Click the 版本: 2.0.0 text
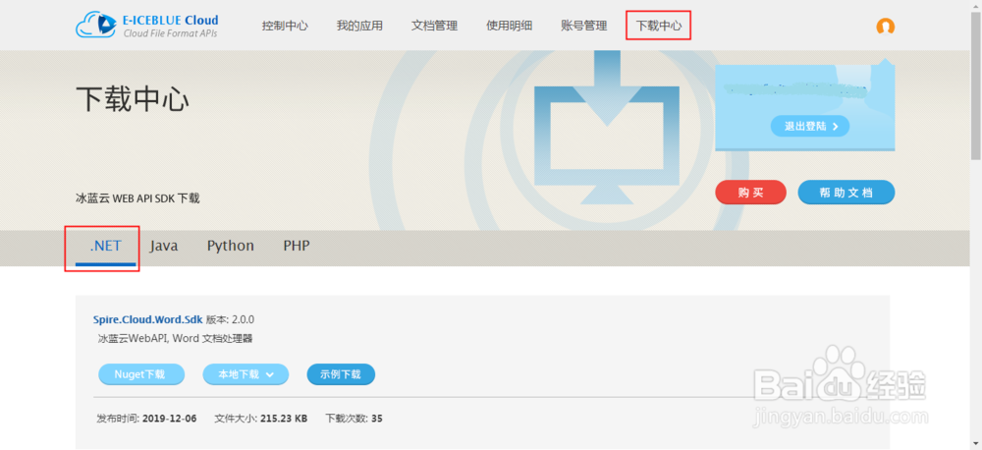 231,319
